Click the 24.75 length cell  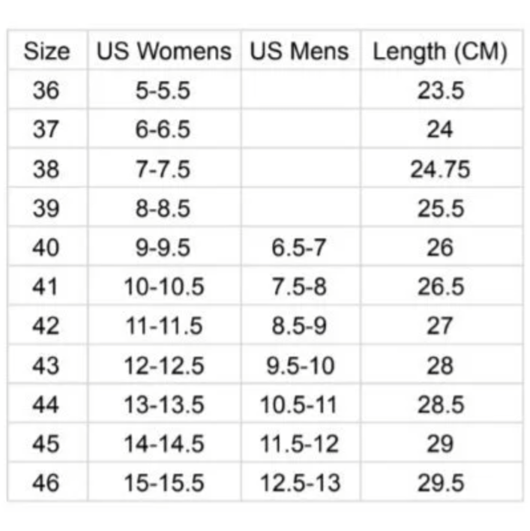pos(440,169)
